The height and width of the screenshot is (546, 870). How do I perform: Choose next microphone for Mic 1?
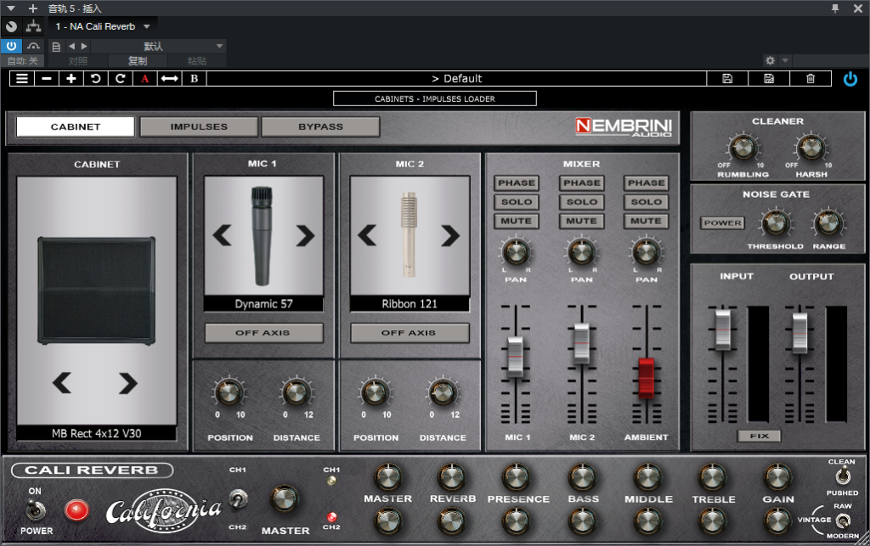305,235
